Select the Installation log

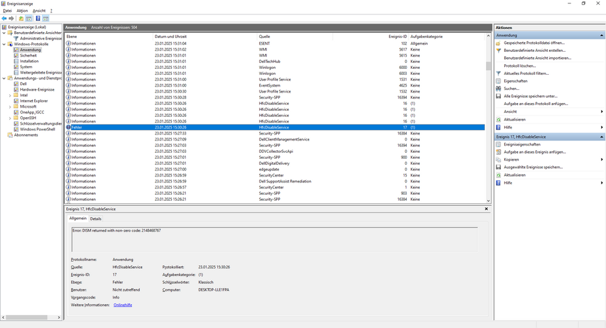30,61
